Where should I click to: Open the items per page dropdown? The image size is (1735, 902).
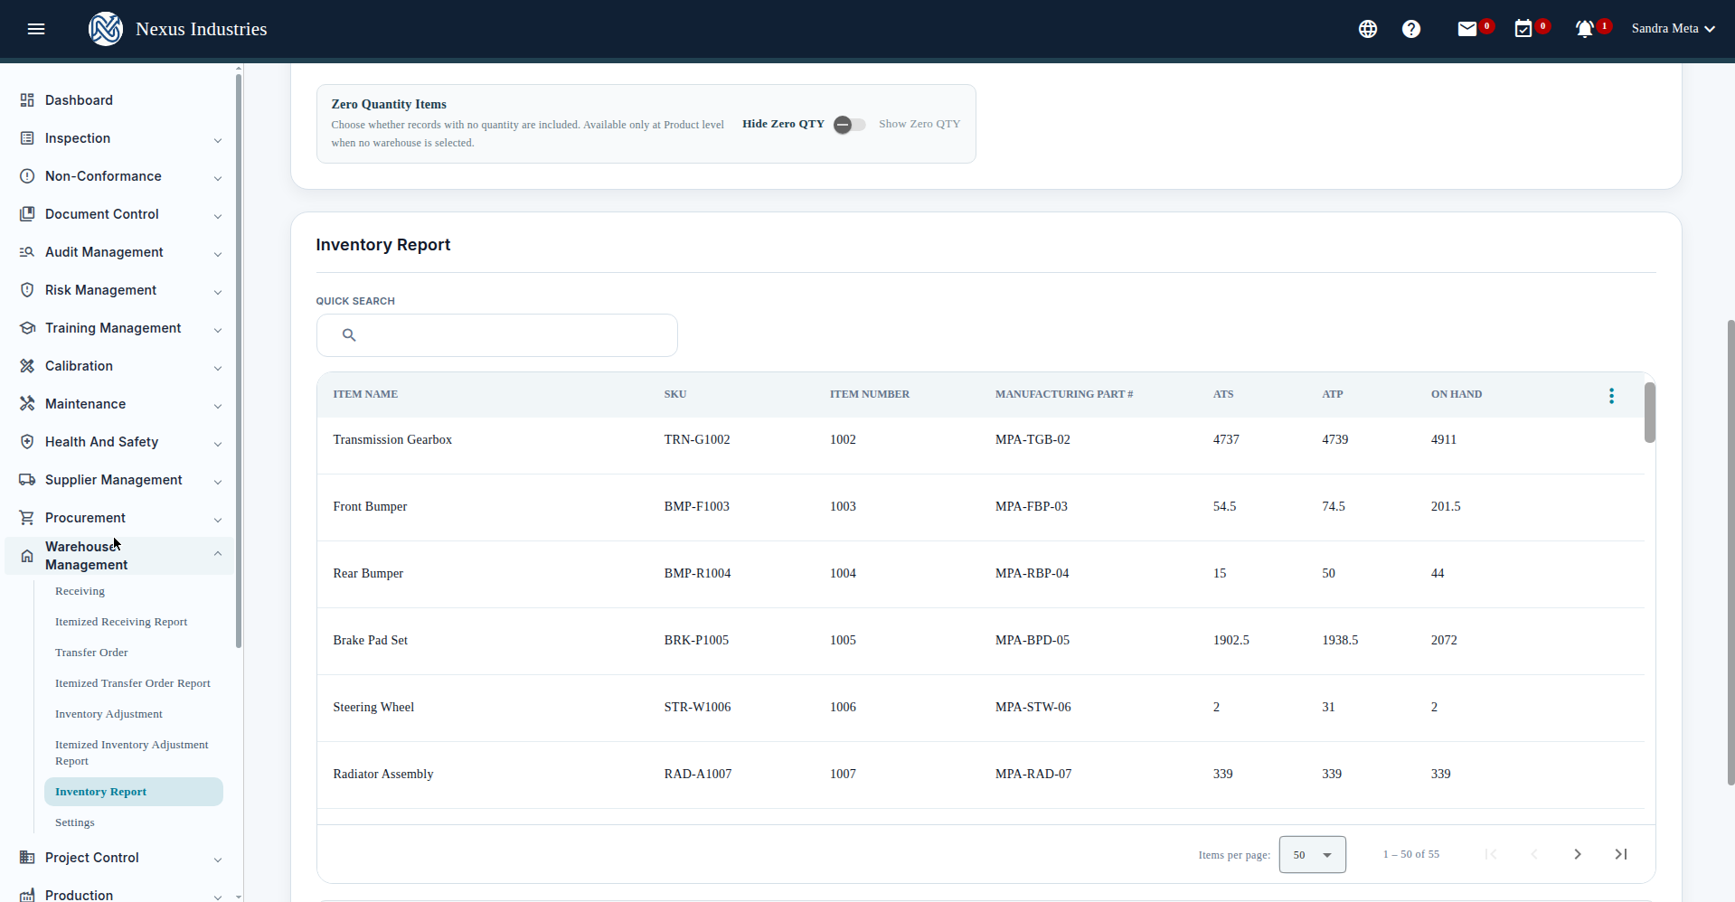[x=1312, y=854]
